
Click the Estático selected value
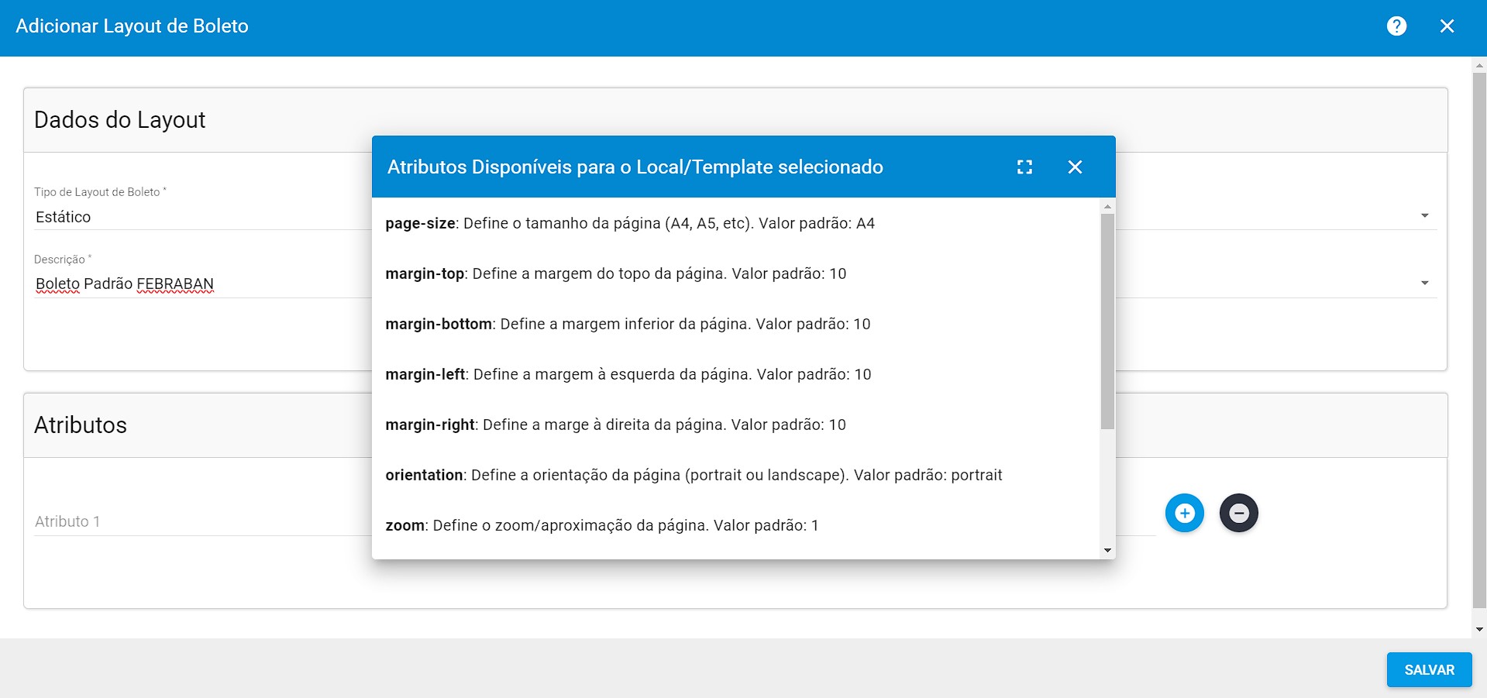tap(64, 217)
